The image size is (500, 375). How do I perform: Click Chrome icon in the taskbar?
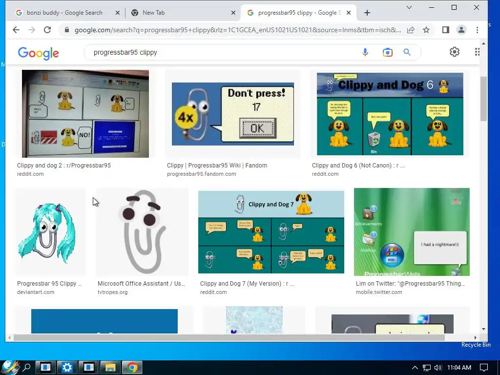coord(132,367)
